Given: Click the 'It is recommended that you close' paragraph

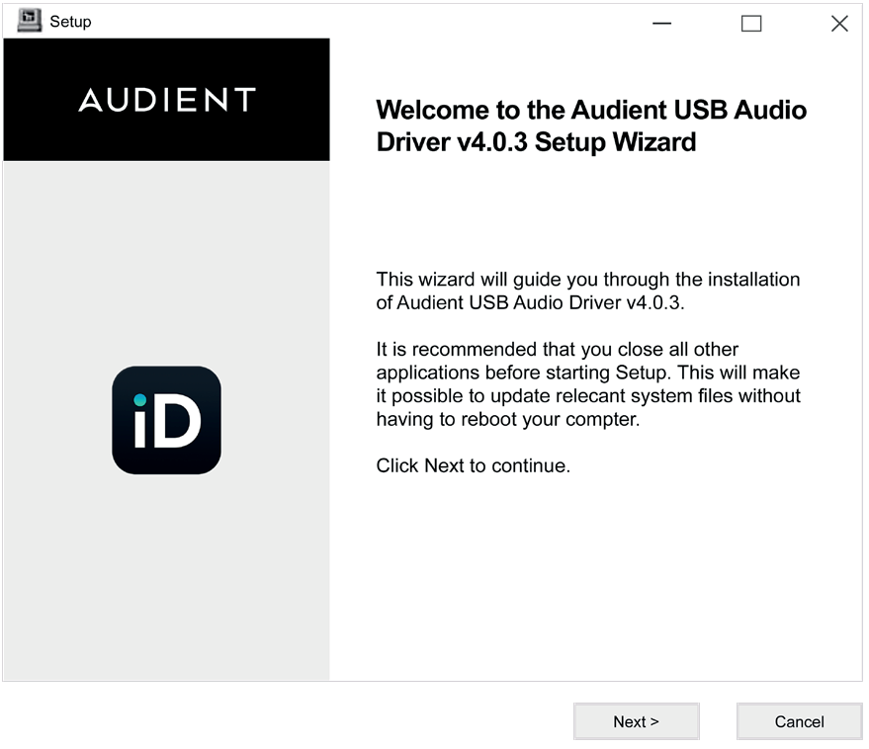Looking at the screenshot, I should coord(588,384).
